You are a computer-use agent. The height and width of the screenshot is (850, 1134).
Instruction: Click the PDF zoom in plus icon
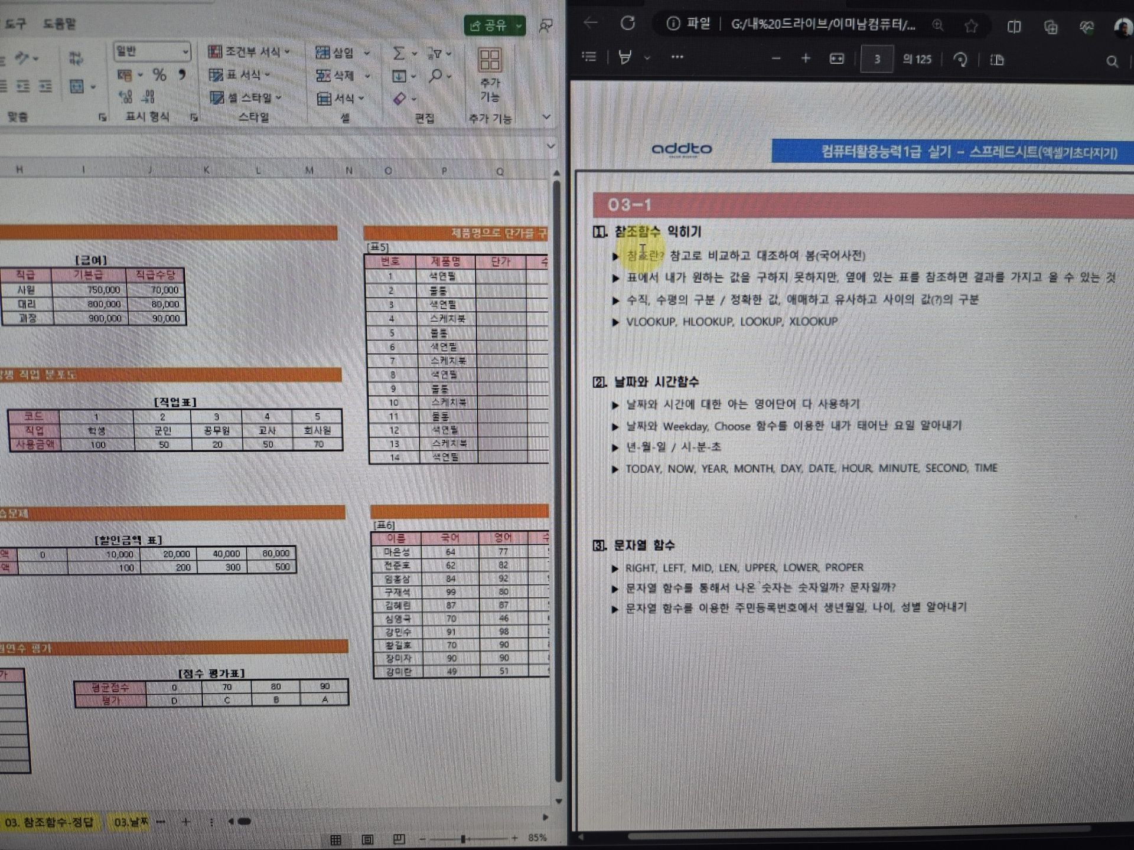(806, 58)
